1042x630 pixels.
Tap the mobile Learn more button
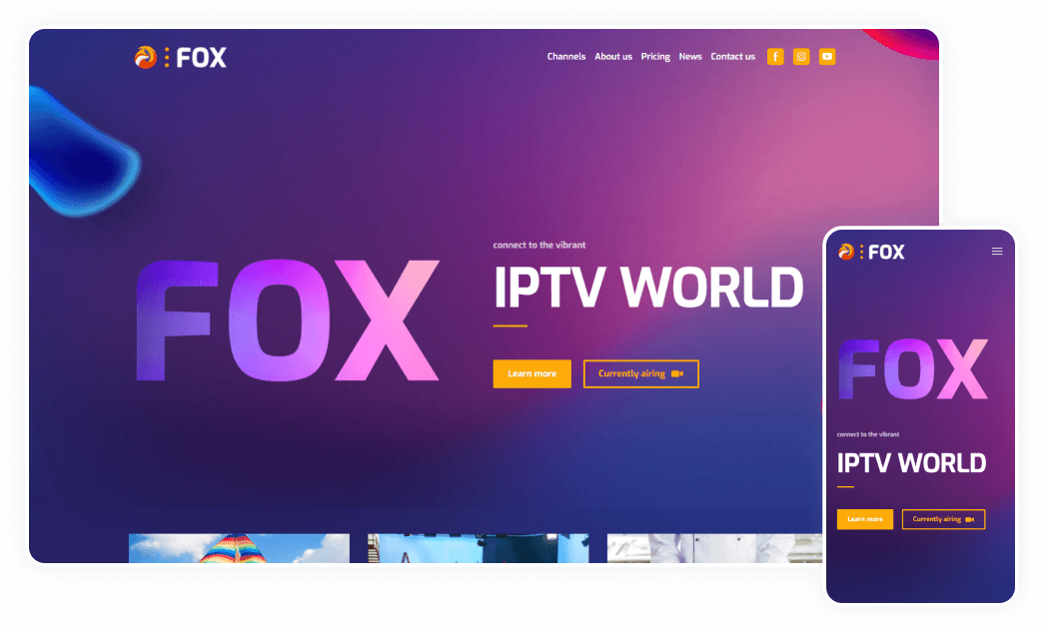tap(865, 519)
